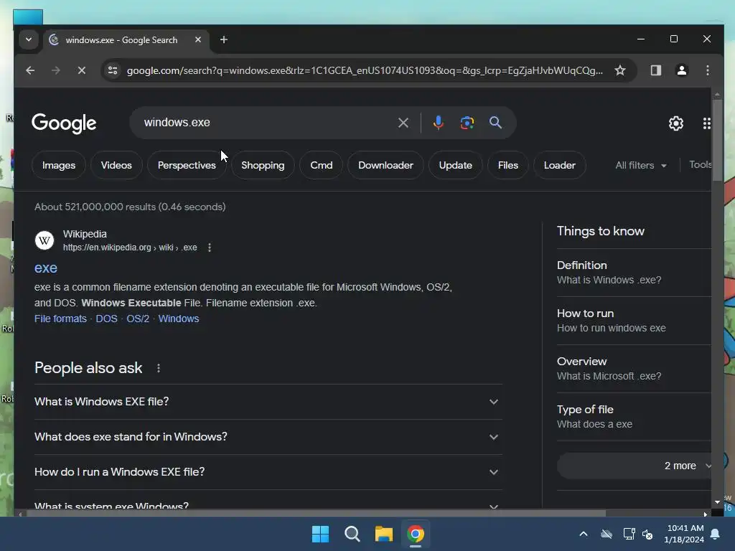Image resolution: width=735 pixels, height=551 pixels.
Task: Select the Downloader filter chip
Action: point(385,166)
